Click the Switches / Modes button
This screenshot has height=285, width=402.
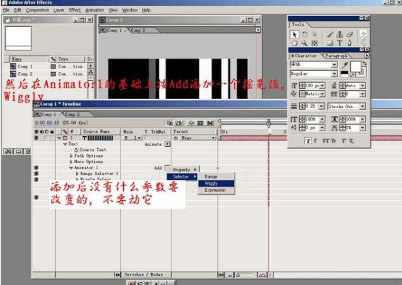(144, 275)
